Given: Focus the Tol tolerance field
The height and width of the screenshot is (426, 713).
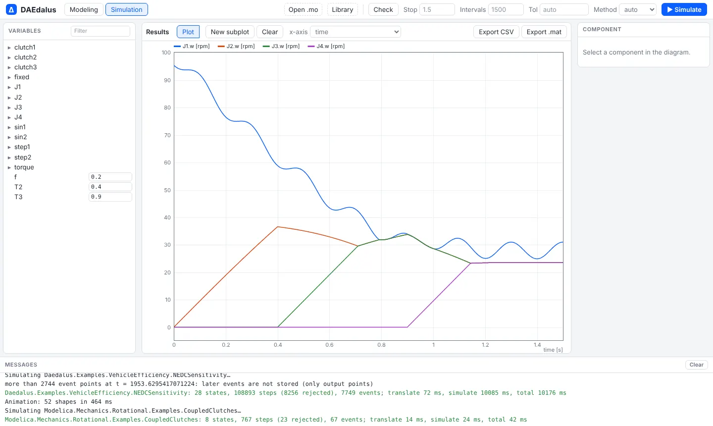Looking at the screenshot, I should (x=564, y=9).
